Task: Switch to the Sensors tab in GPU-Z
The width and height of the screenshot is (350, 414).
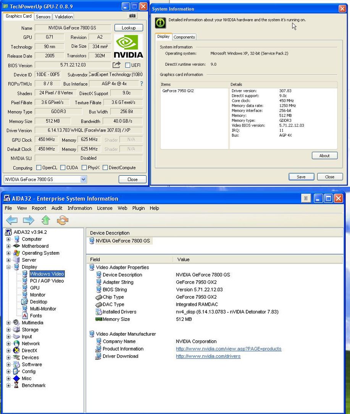Action: pyautogui.click(x=43, y=17)
